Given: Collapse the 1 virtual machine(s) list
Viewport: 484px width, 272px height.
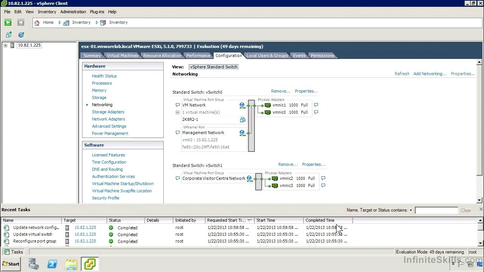Looking at the screenshot, I should click(177, 113).
